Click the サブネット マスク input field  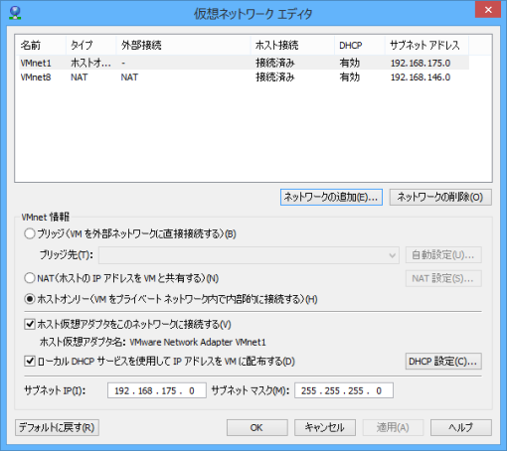344,390
